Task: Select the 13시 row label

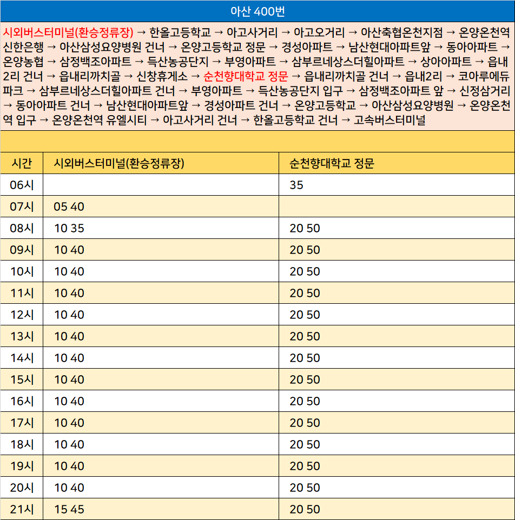Action: pos(22,336)
